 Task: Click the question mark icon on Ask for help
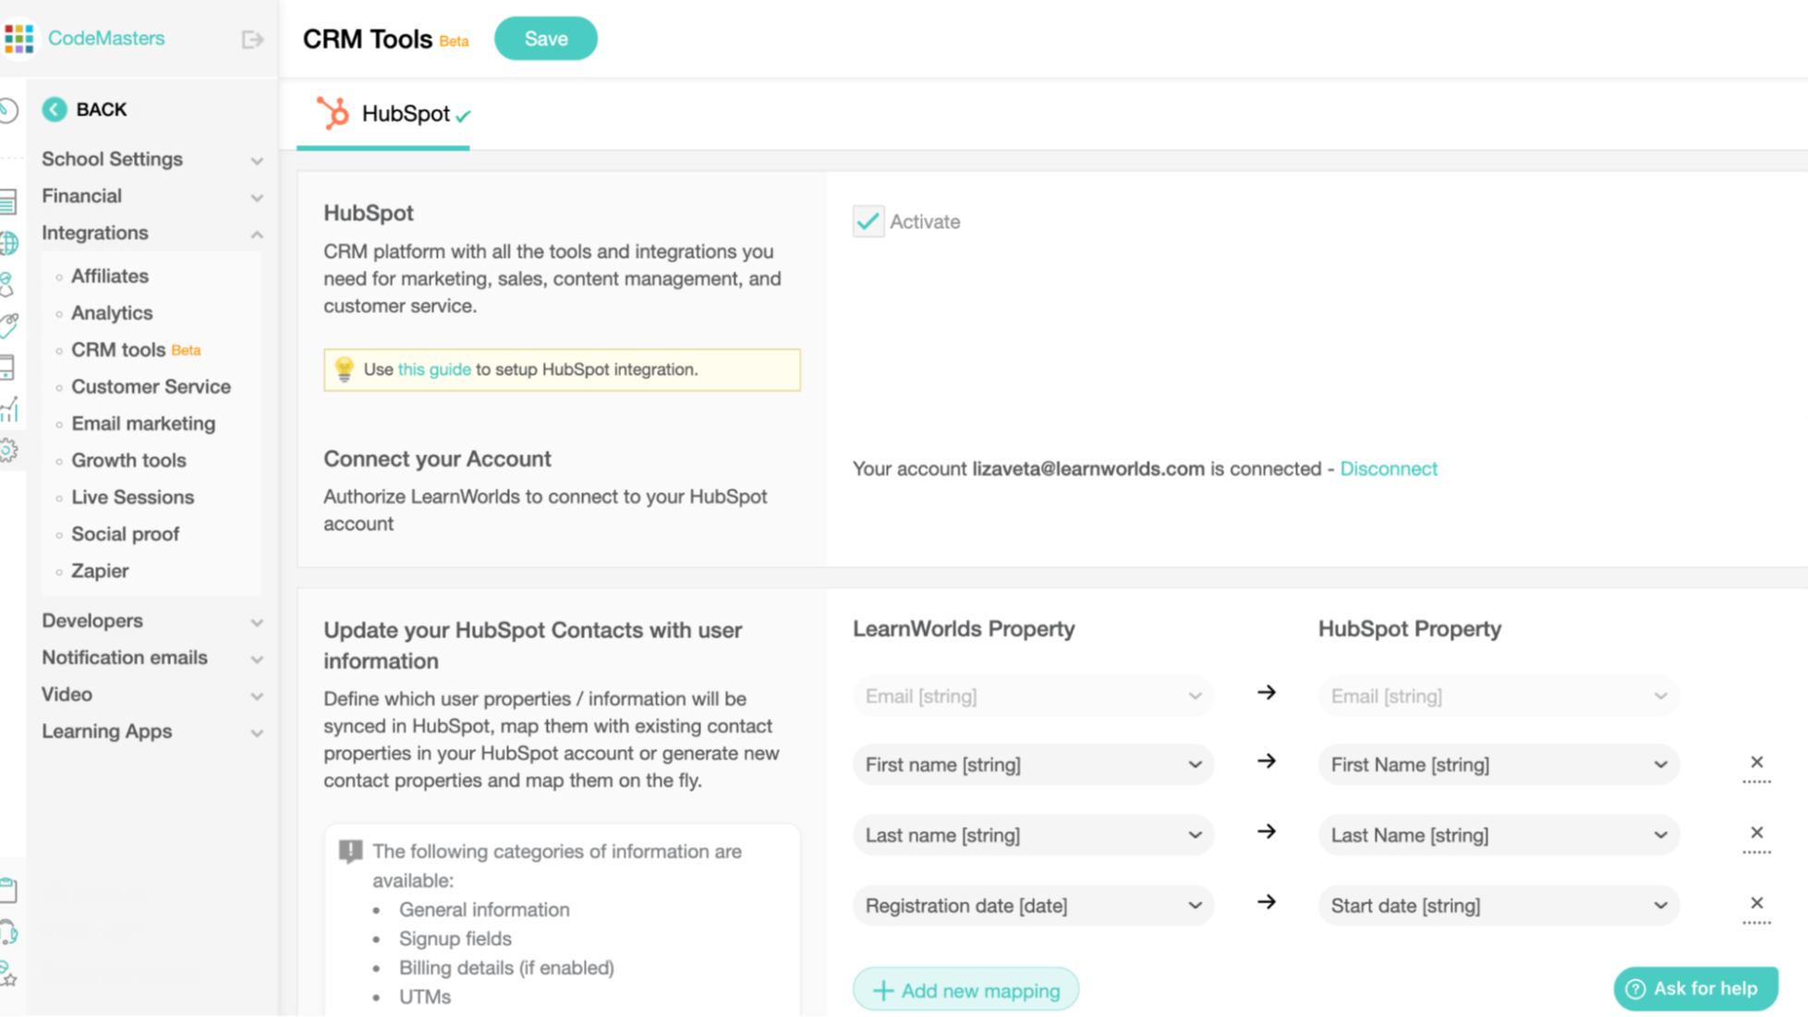1635,989
